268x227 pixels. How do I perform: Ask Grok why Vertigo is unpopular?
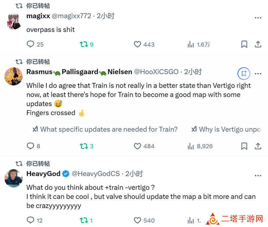point(224,129)
